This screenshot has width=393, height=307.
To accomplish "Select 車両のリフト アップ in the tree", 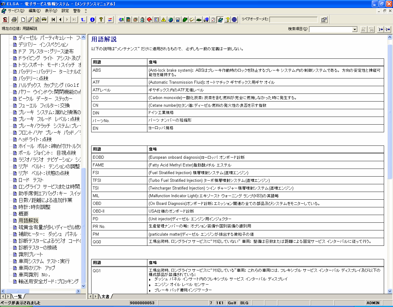I will pyautogui.click(x=37, y=268).
